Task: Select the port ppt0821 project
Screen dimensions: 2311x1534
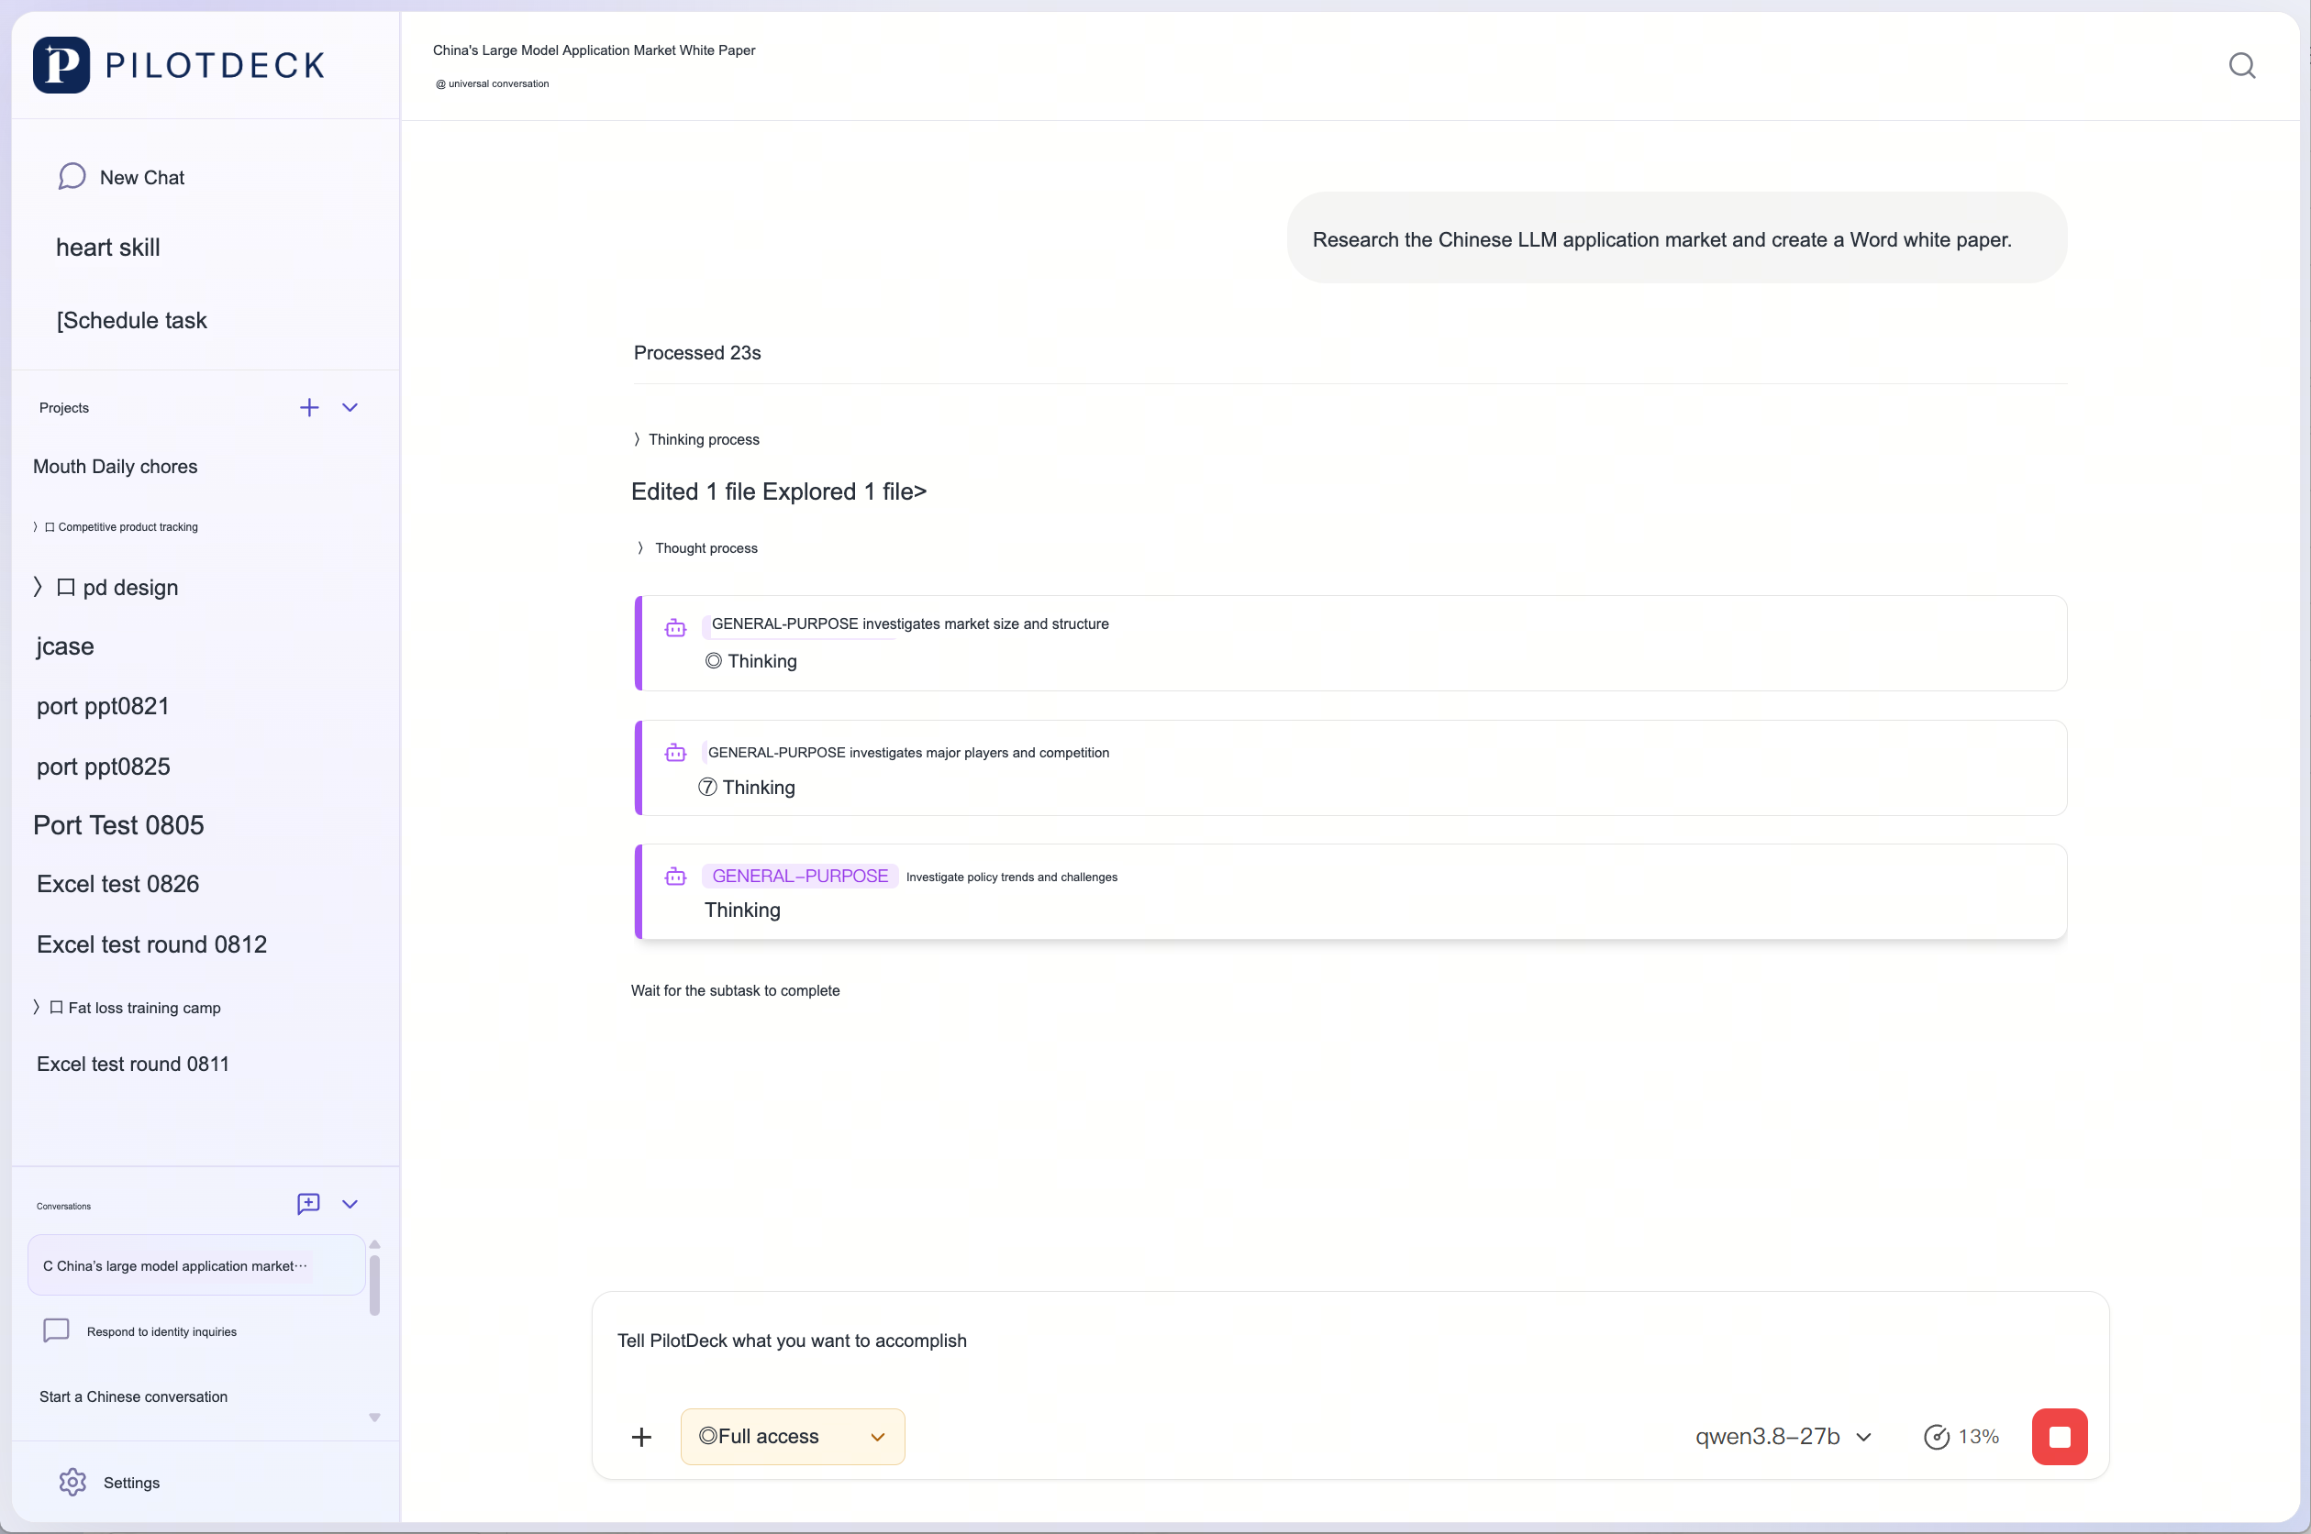Action: click(103, 705)
